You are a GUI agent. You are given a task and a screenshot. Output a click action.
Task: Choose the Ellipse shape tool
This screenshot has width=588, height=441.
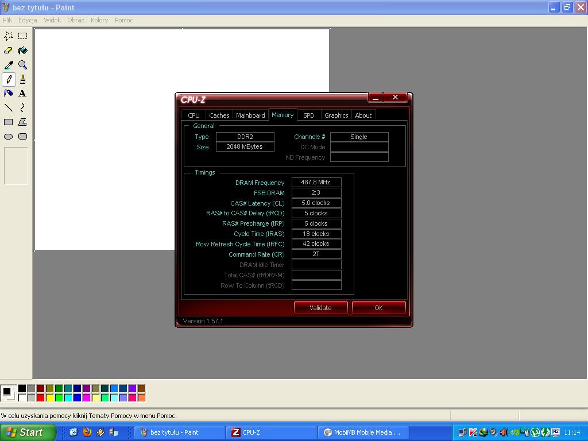(8, 137)
